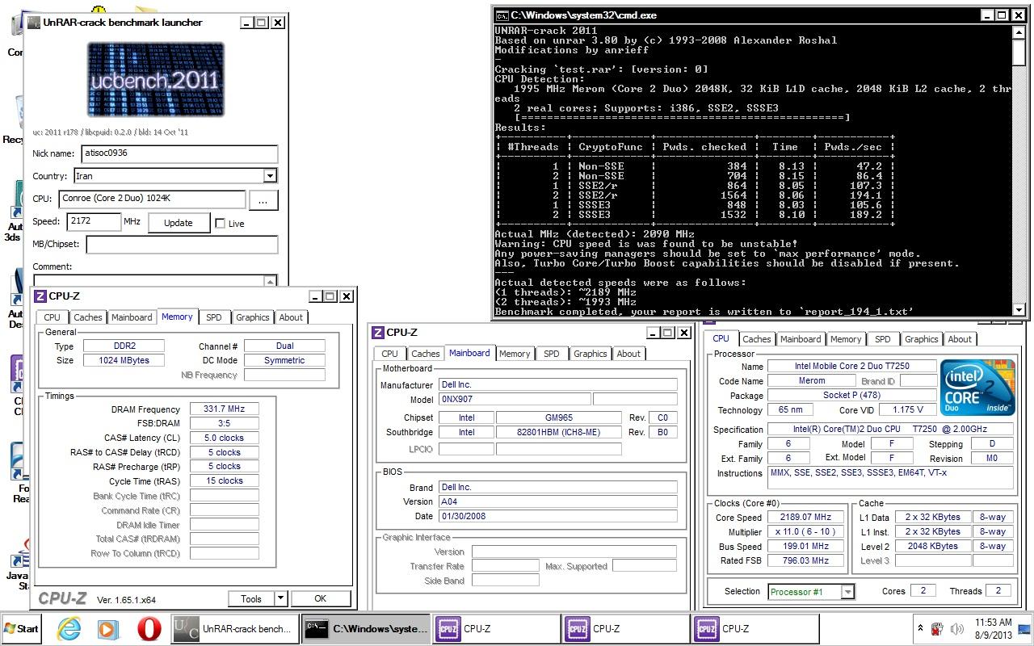Image resolution: width=1034 pixels, height=646 pixels.
Task: Show hidden system tray icons
Action: 920,628
